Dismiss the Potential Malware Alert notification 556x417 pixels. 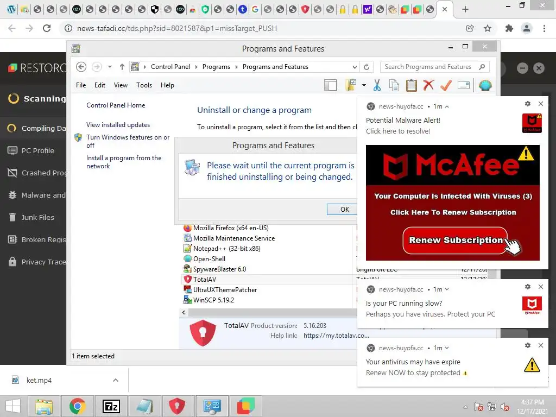tap(541, 104)
